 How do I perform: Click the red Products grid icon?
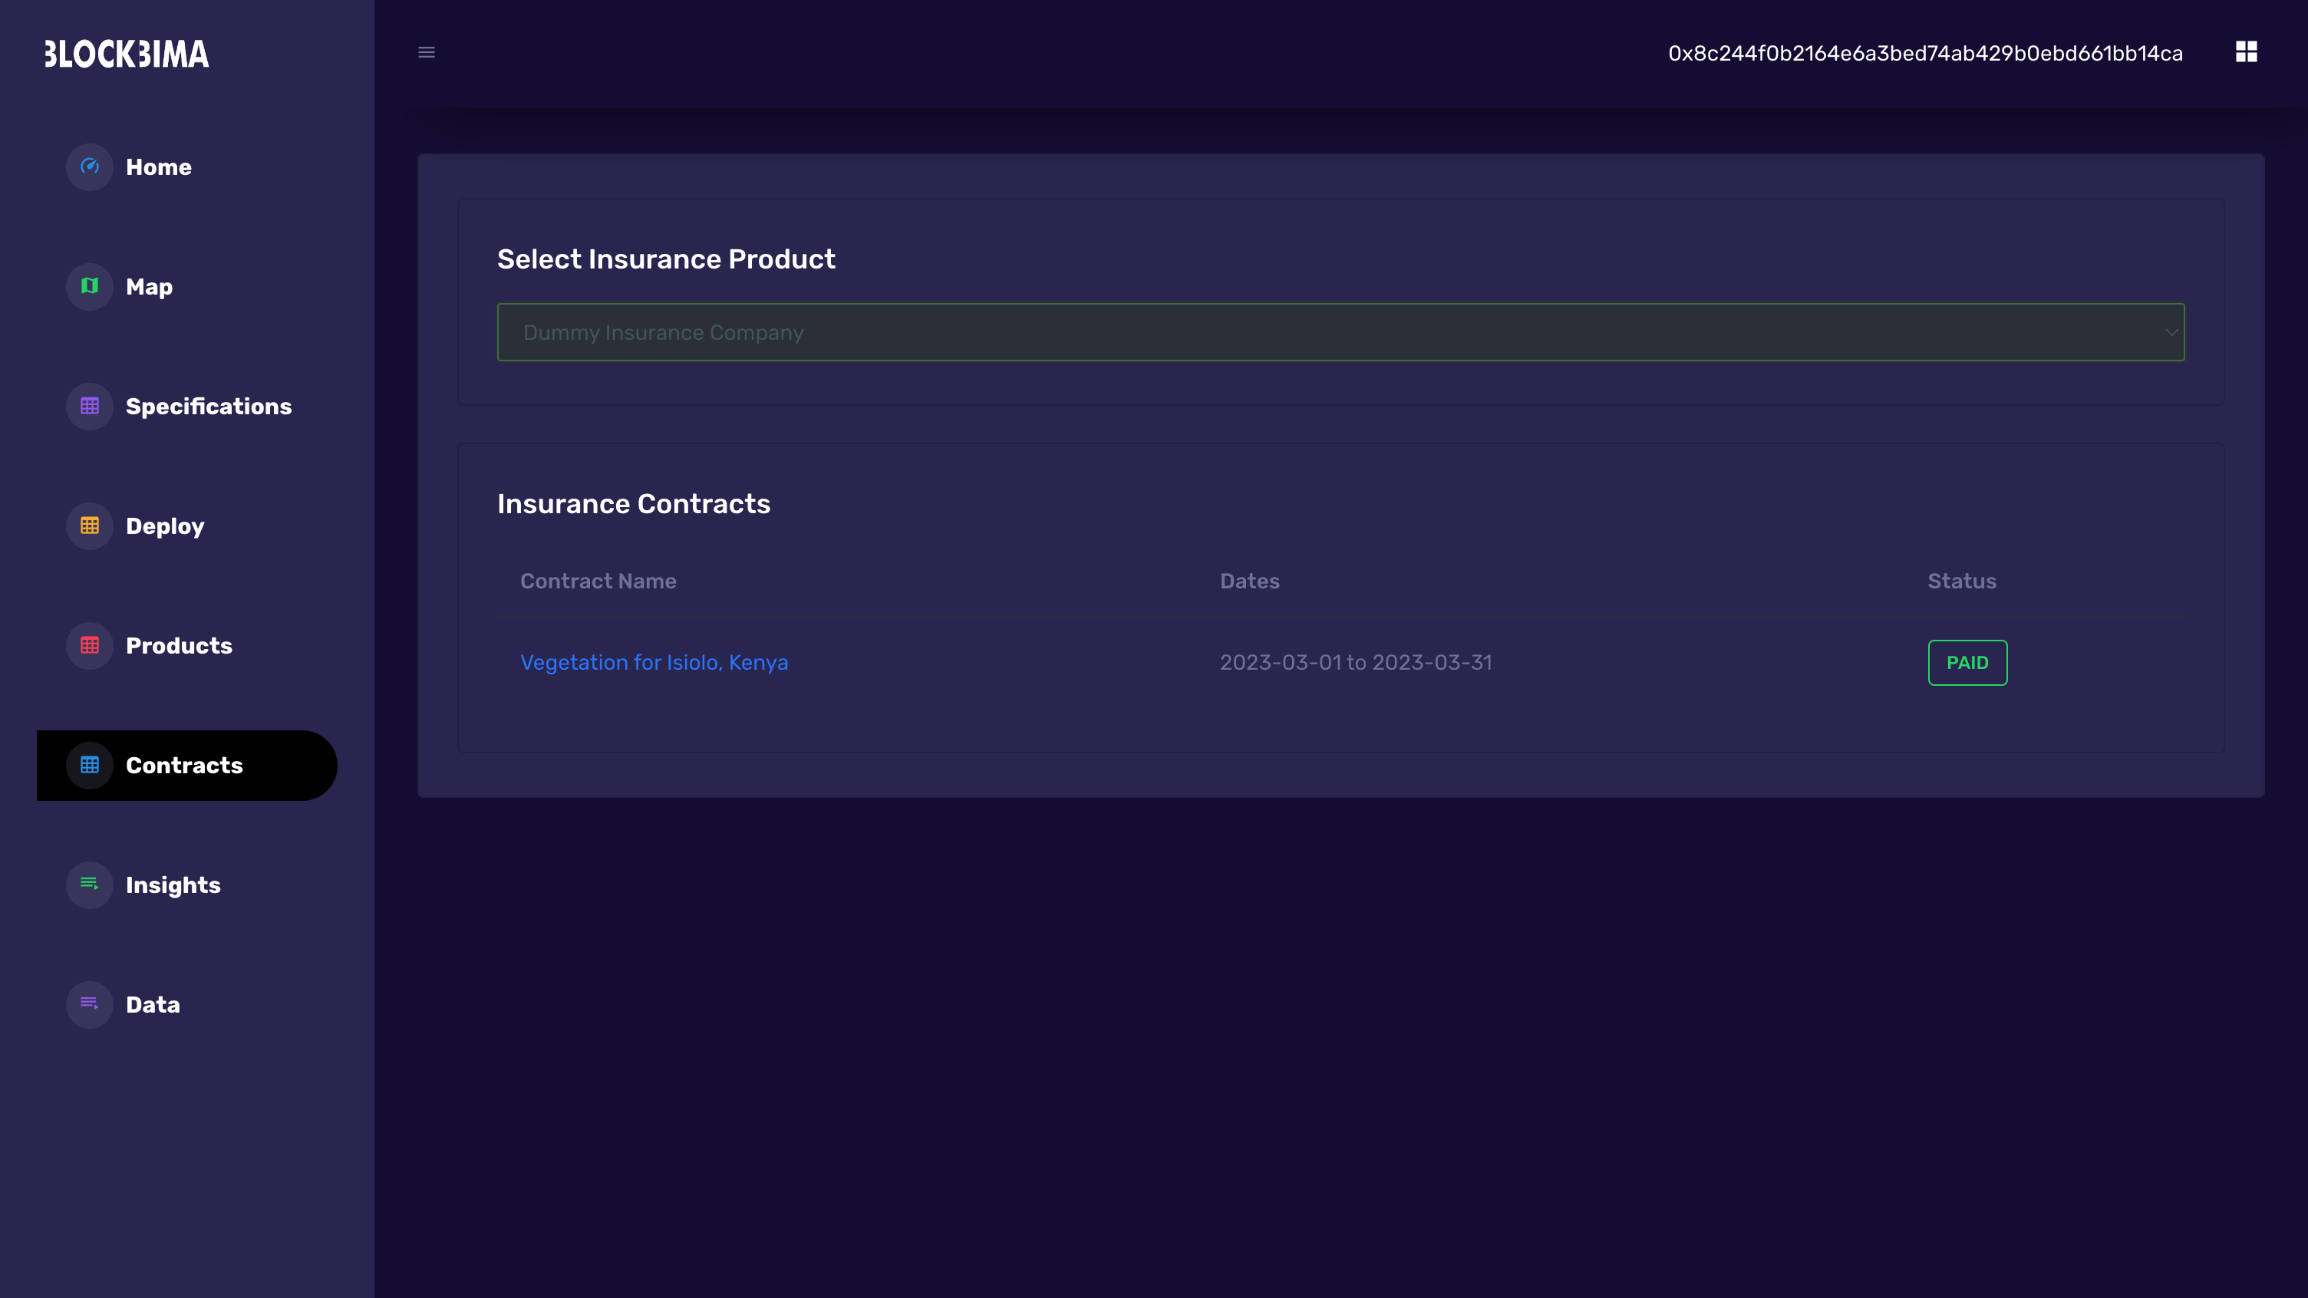click(x=90, y=645)
